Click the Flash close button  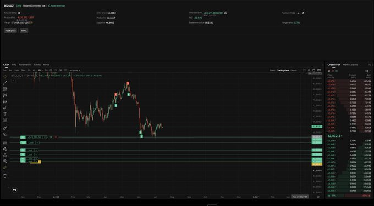point(10,31)
